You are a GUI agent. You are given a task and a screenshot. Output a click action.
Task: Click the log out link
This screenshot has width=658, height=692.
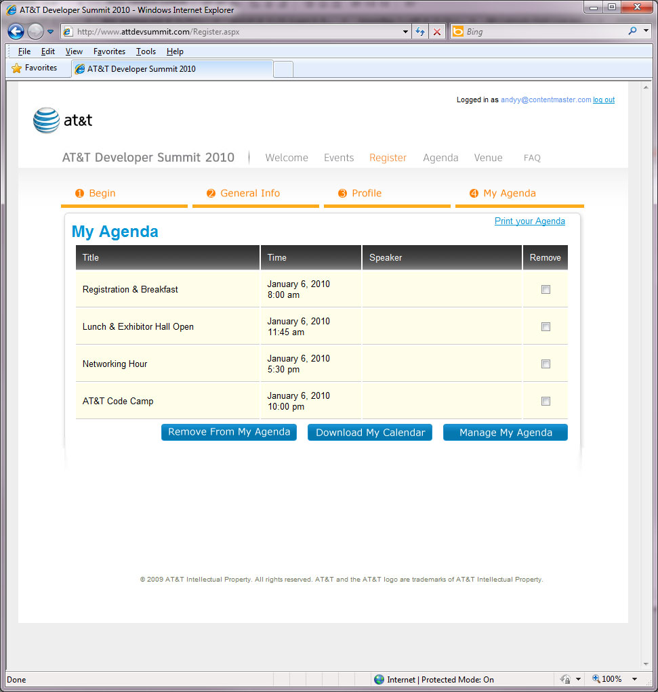604,100
